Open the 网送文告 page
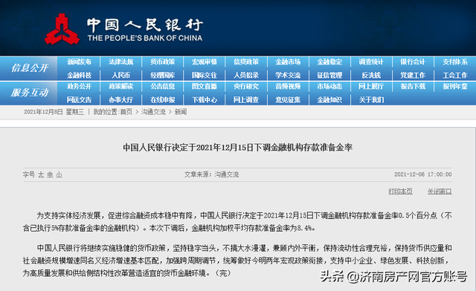The image size is (476, 291). pos(79,99)
